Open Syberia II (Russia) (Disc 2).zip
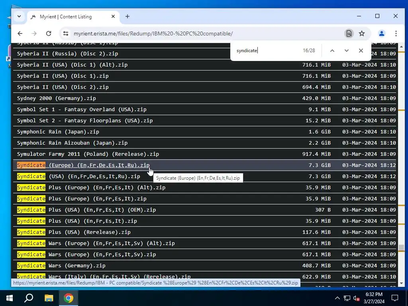This screenshot has width=408, height=306. pyautogui.click(x=67, y=54)
